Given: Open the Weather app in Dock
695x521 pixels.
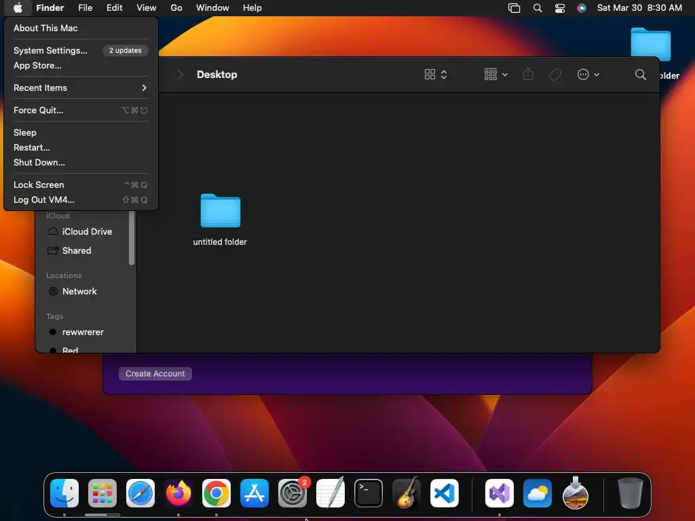Looking at the screenshot, I should coord(538,493).
